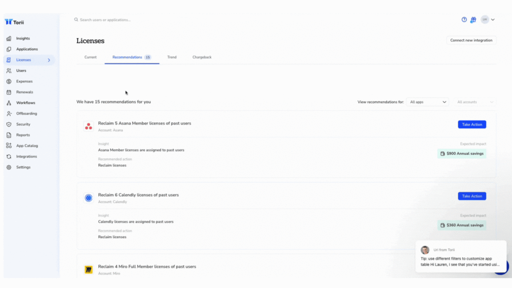Open the Renewals calendar icon

(9, 92)
